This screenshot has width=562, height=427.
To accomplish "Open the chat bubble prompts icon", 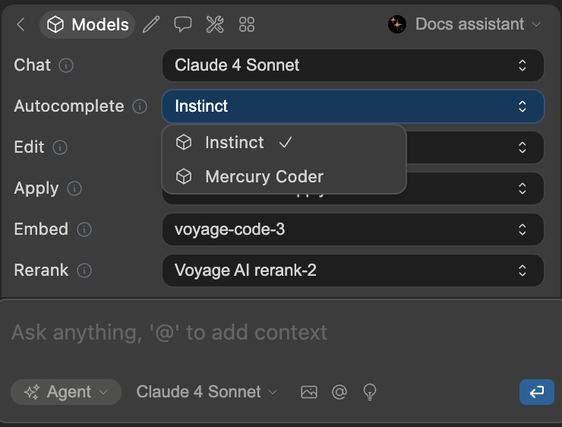I will pyautogui.click(x=182, y=24).
